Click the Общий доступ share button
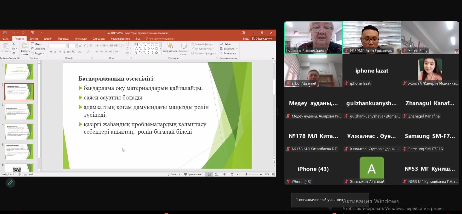The height and width of the screenshot is (214, 462). [262, 39]
